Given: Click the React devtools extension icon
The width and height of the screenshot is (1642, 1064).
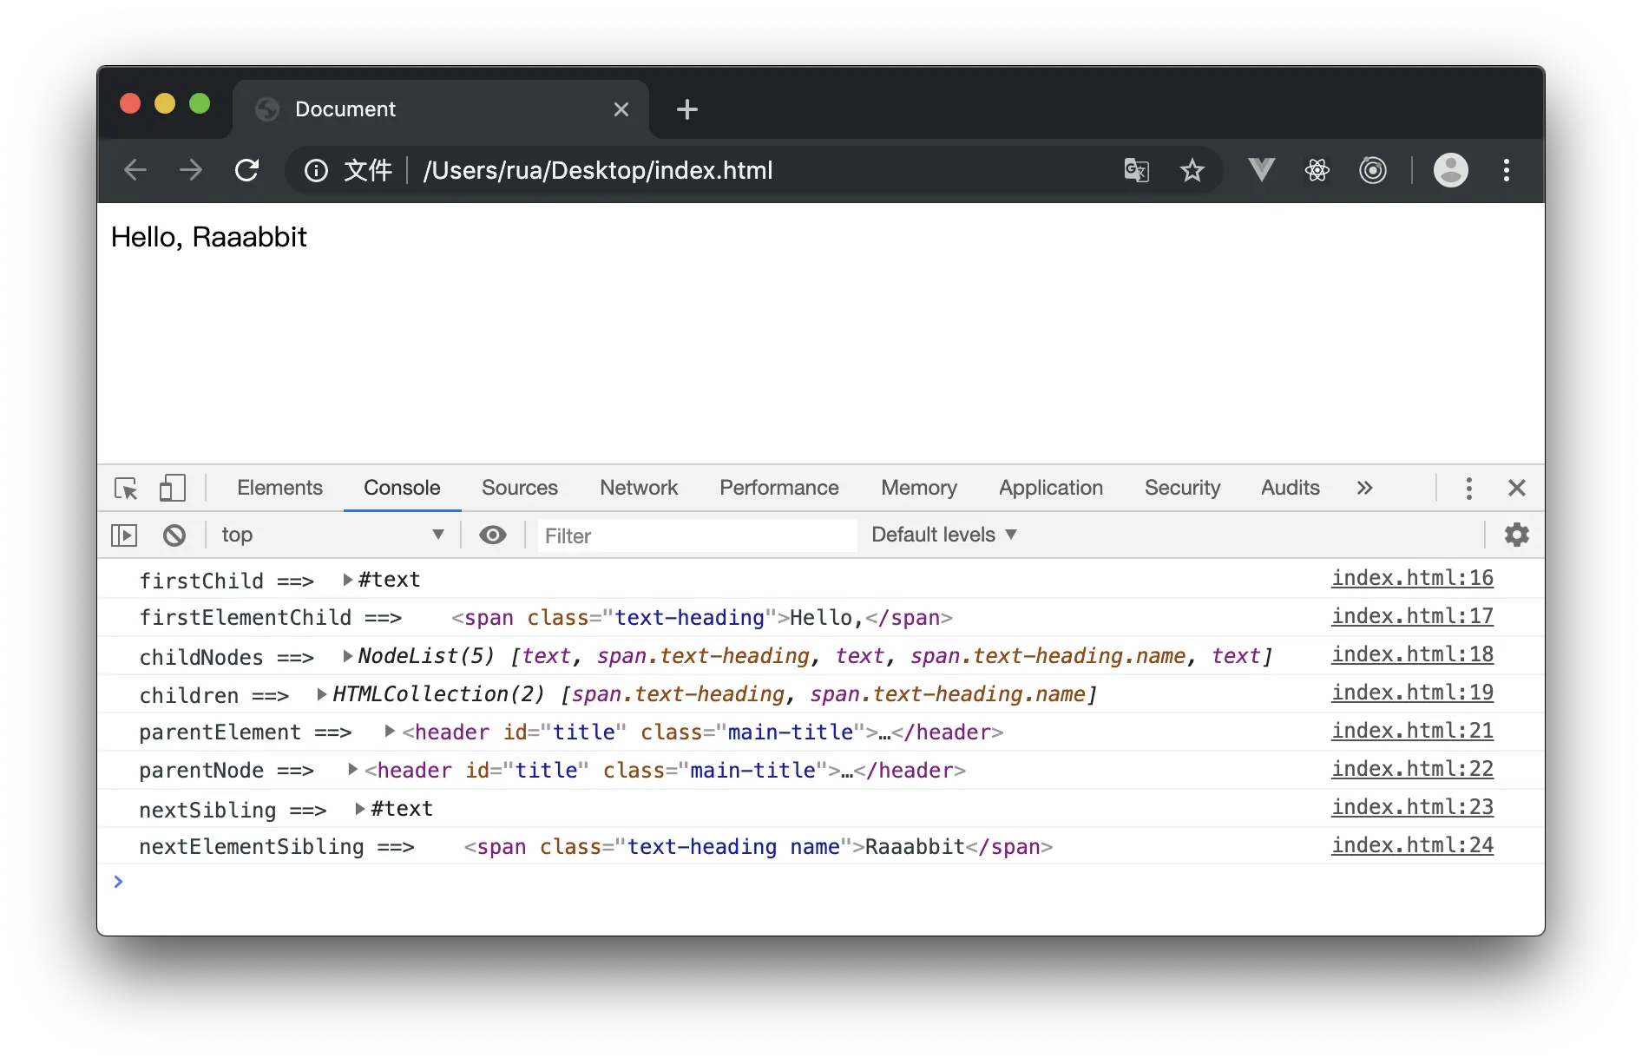Looking at the screenshot, I should coord(1317,170).
